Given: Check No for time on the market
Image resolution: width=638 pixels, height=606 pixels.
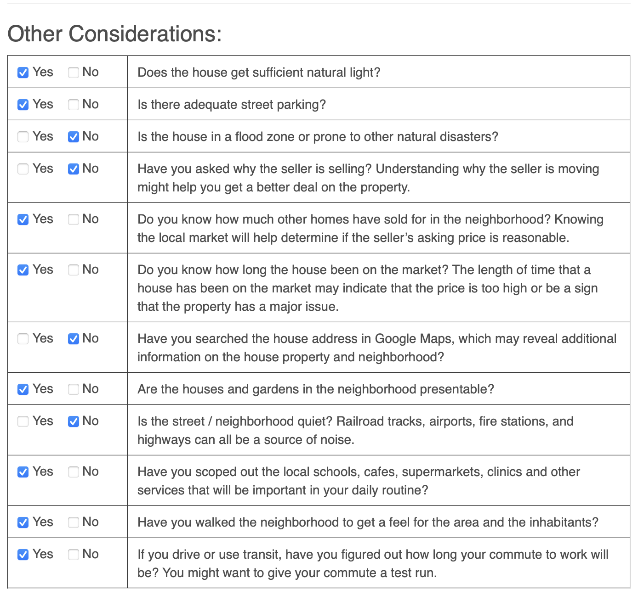Looking at the screenshot, I should tap(74, 270).
